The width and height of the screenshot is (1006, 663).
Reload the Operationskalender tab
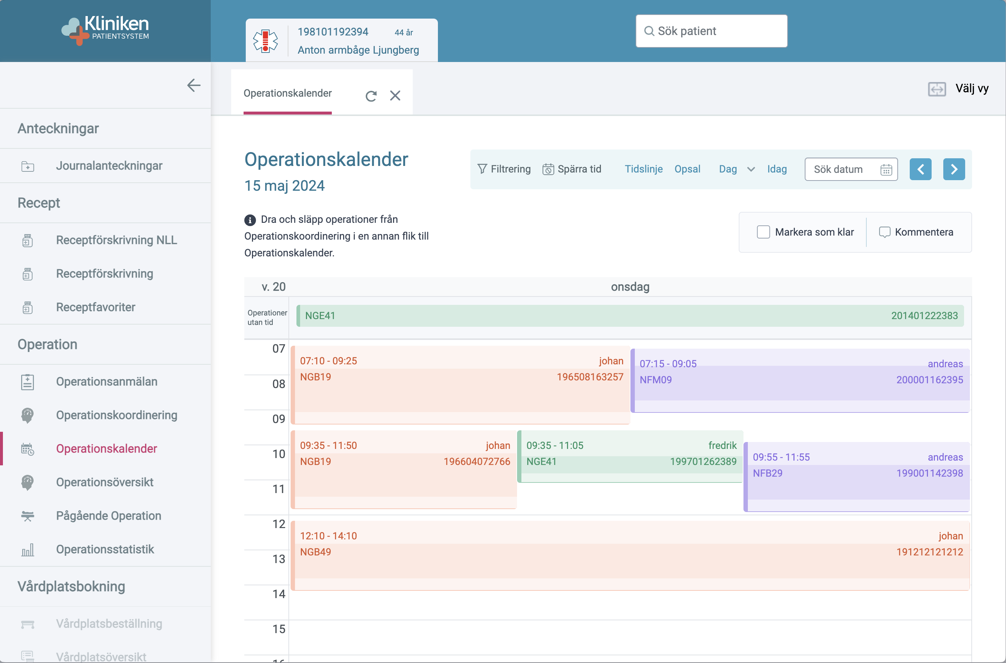pos(371,96)
